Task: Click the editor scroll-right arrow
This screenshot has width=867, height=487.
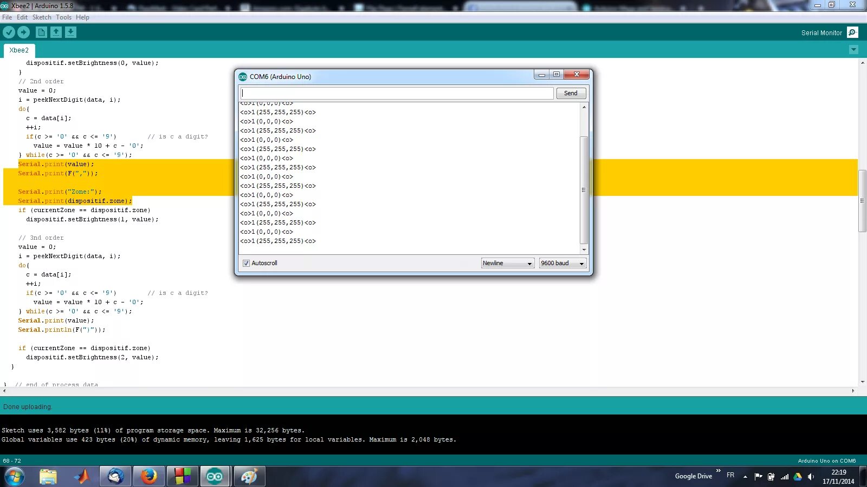Action: pos(853,391)
